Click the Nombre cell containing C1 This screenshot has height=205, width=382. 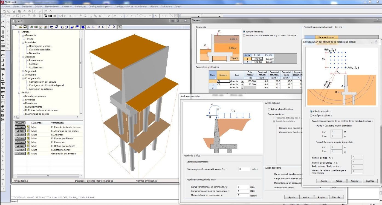pos(223,81)
